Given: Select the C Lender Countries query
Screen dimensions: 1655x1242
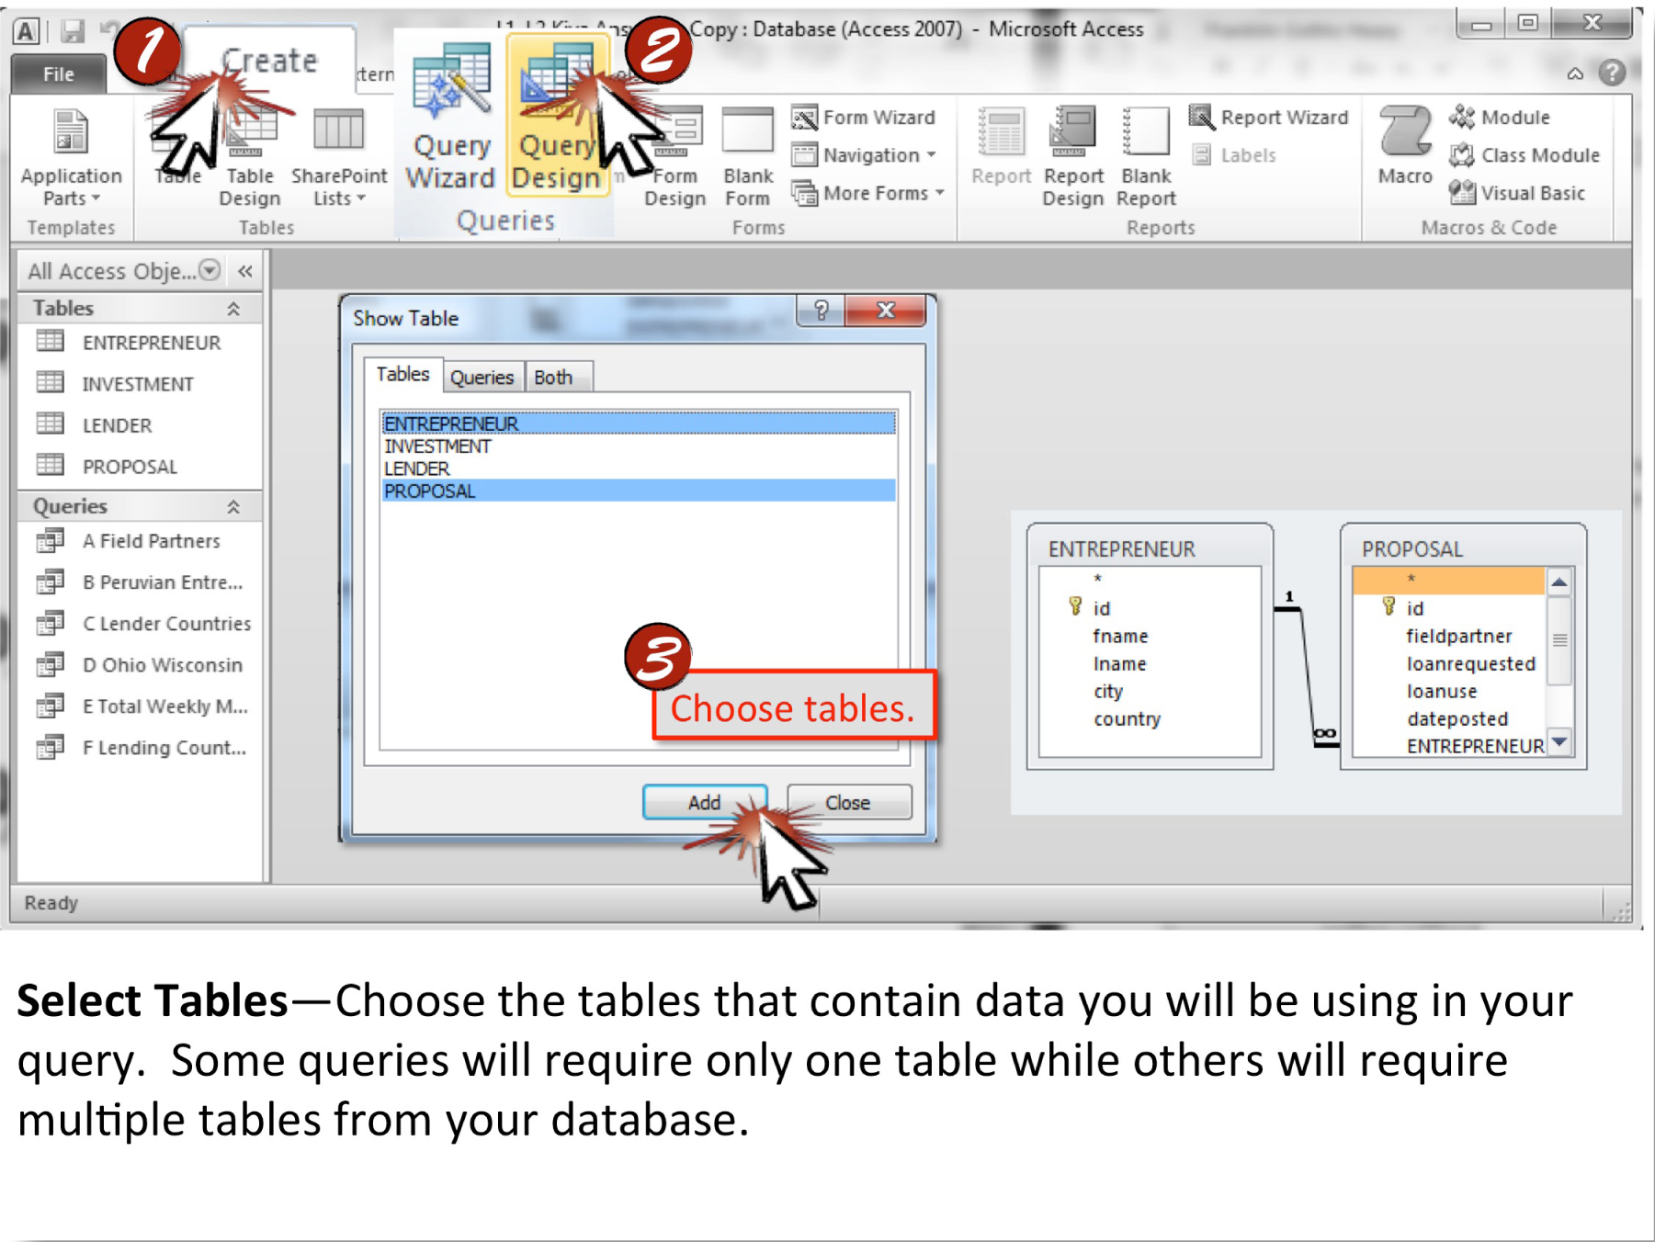Looking at the screenshot, I should pyautogui.click(x=141, y=624).
